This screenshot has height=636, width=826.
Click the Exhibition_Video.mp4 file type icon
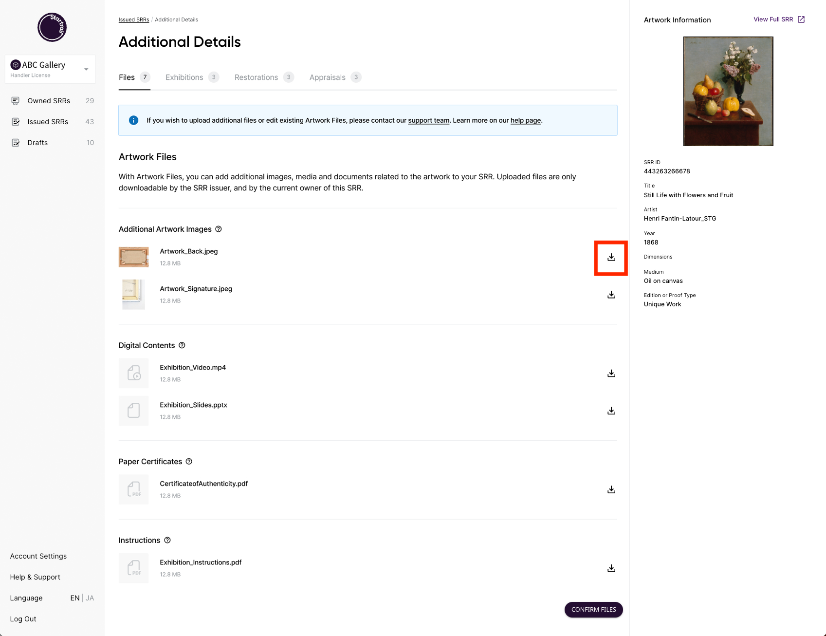pos(134,373)
